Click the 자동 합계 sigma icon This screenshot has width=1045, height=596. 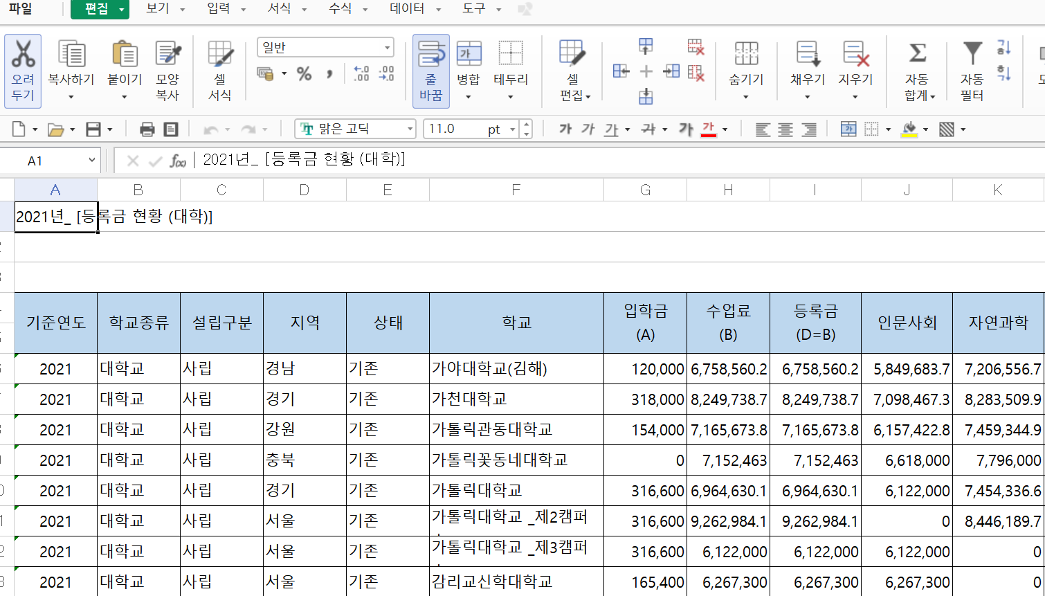pyautogui.click(x=918, y=53)
